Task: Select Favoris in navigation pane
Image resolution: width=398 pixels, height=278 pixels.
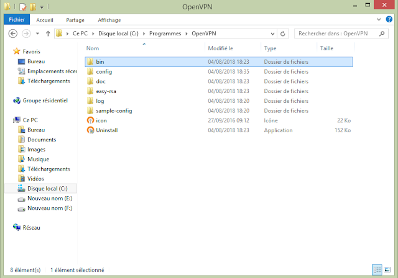Action: tap(31, 52)
